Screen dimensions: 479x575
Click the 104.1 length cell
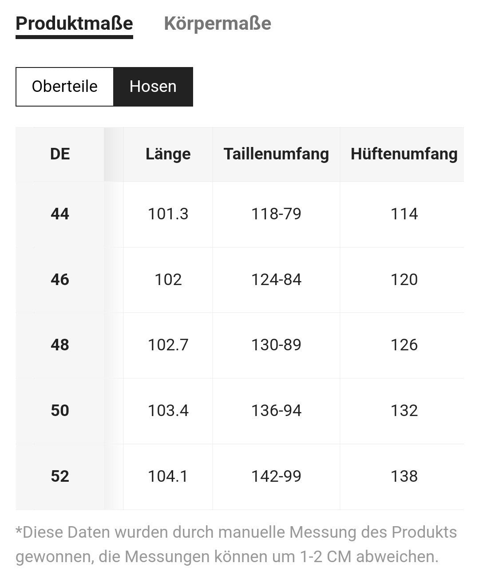[x=168, y=476]
